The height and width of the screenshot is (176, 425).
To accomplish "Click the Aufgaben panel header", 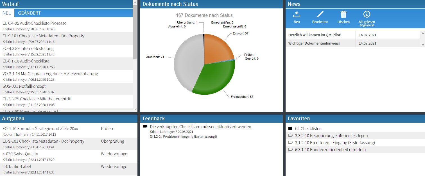I will tap(69, 119).
